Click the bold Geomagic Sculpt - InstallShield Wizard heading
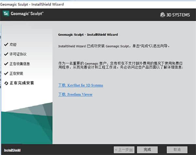196x155 pixels. tap(88, 34)
